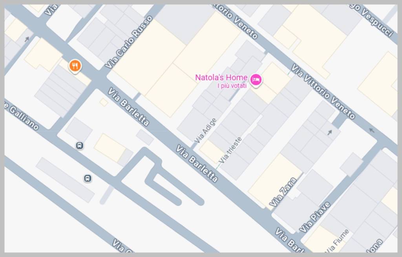Click the Via Adige street label

(x=206, y=131)
